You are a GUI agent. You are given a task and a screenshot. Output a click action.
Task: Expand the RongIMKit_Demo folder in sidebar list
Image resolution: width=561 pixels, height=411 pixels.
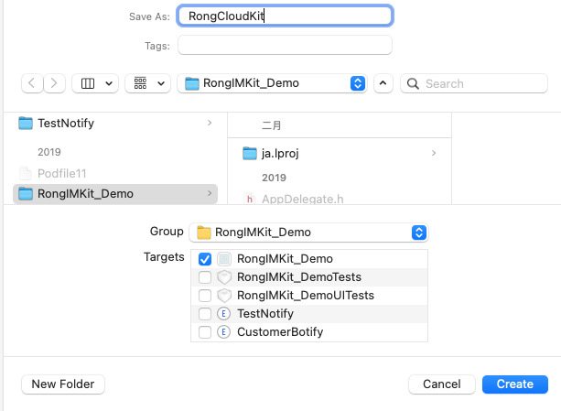(x=210, y=194)
